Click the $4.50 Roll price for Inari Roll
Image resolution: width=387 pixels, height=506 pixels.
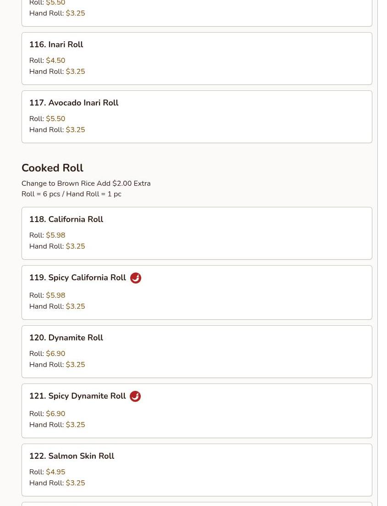click(55, 61)
